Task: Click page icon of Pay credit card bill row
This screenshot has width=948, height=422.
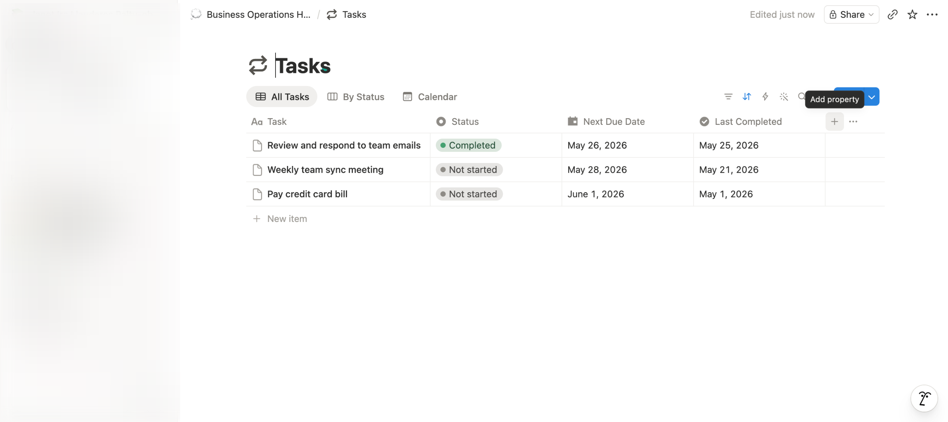Action: [257, 194]
